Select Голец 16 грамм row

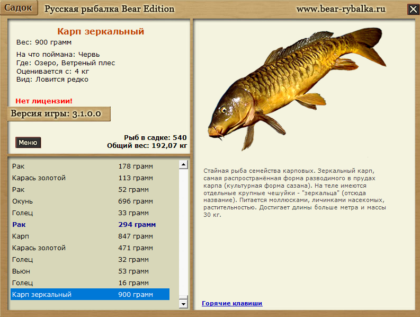(90, 283)
